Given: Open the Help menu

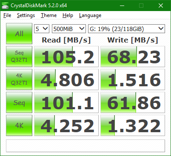Looking at the screenshot, I should [x=68, y=15].
